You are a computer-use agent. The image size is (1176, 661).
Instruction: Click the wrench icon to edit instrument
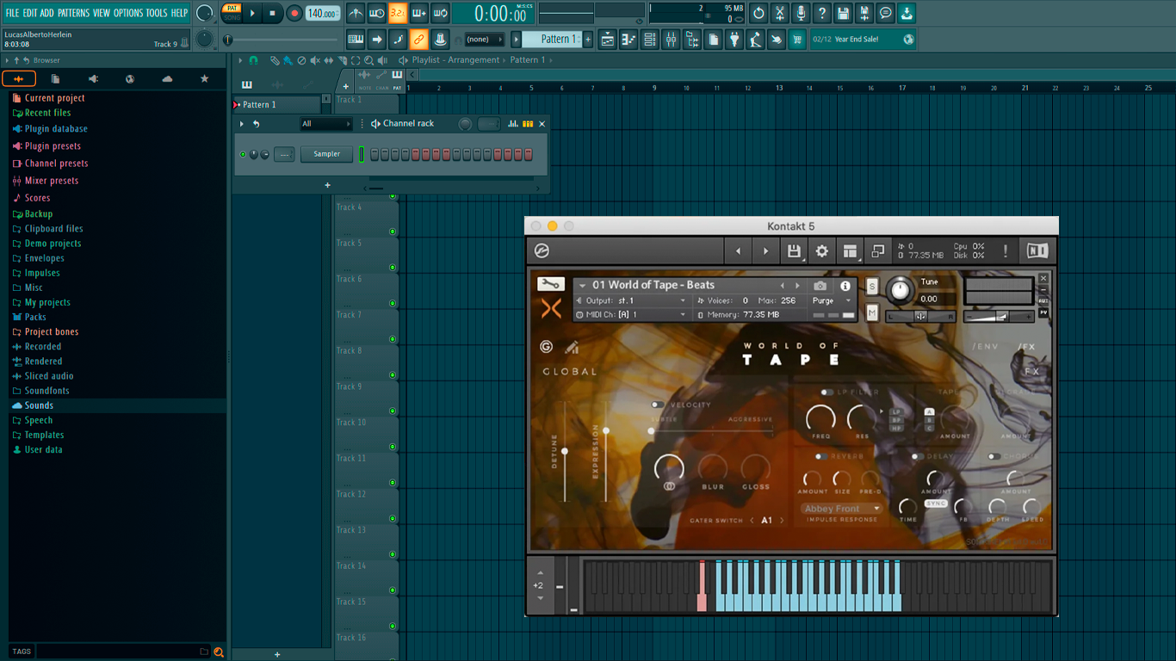click(550, 284)
